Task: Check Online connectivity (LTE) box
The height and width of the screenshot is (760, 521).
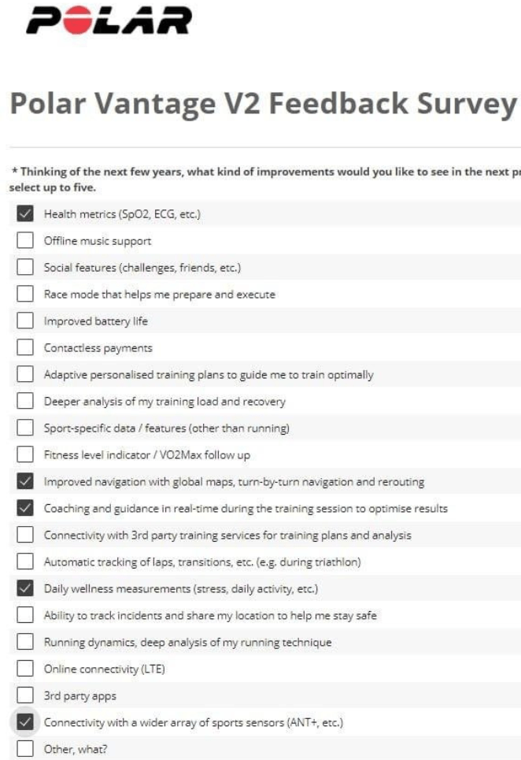Action: (25, 669)
